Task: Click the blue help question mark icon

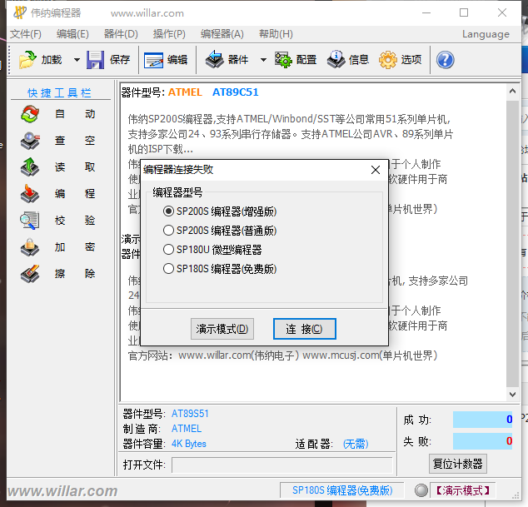Action: (x=446, y=60)
